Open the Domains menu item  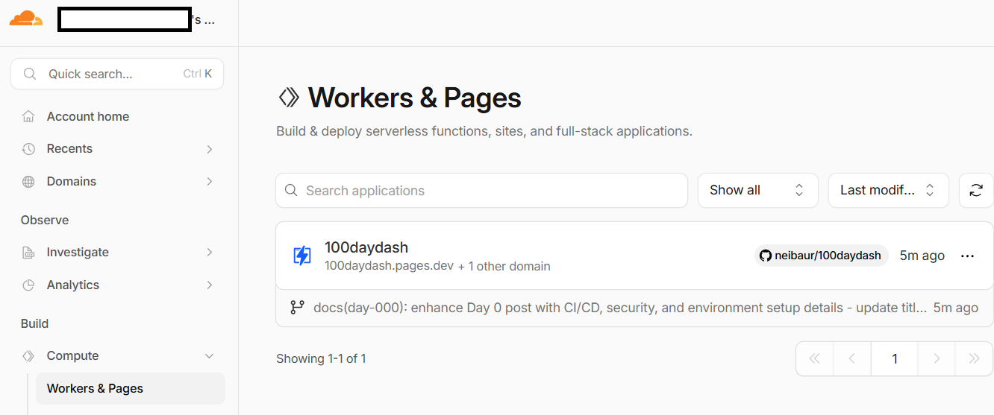click(x=119, y=181)
